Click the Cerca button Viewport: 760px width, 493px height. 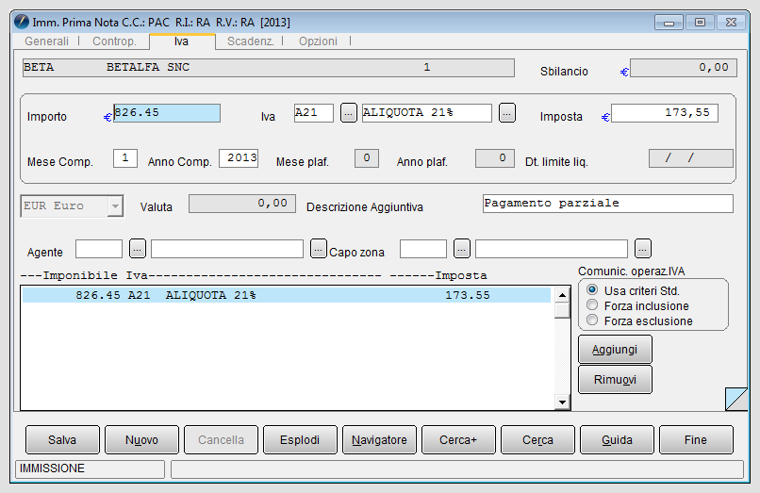coord(538,439)
